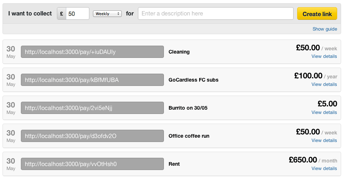Click the Office coffee run title
Image resolution: width=344 pixels, height=179 pixels.
(x=189, y=136)
